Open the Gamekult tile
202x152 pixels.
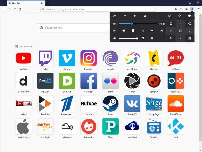154,81
